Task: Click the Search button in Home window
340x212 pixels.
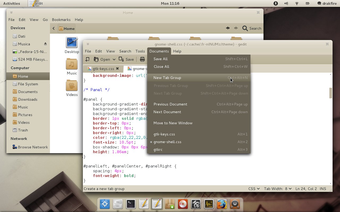Action: 252,28
